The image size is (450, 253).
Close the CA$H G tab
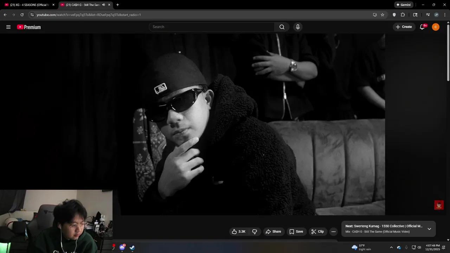tap(109, 5)
